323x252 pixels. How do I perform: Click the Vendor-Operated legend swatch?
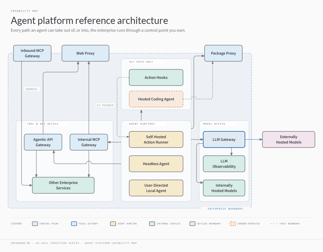[233, 224]
